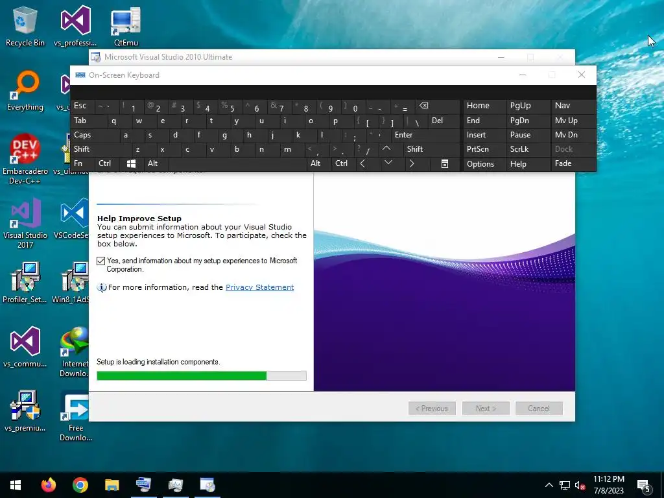Open the vs_professi... installer desktop icon
The image size is (664, 498).
pyautogui.click(x=75, y=26)
